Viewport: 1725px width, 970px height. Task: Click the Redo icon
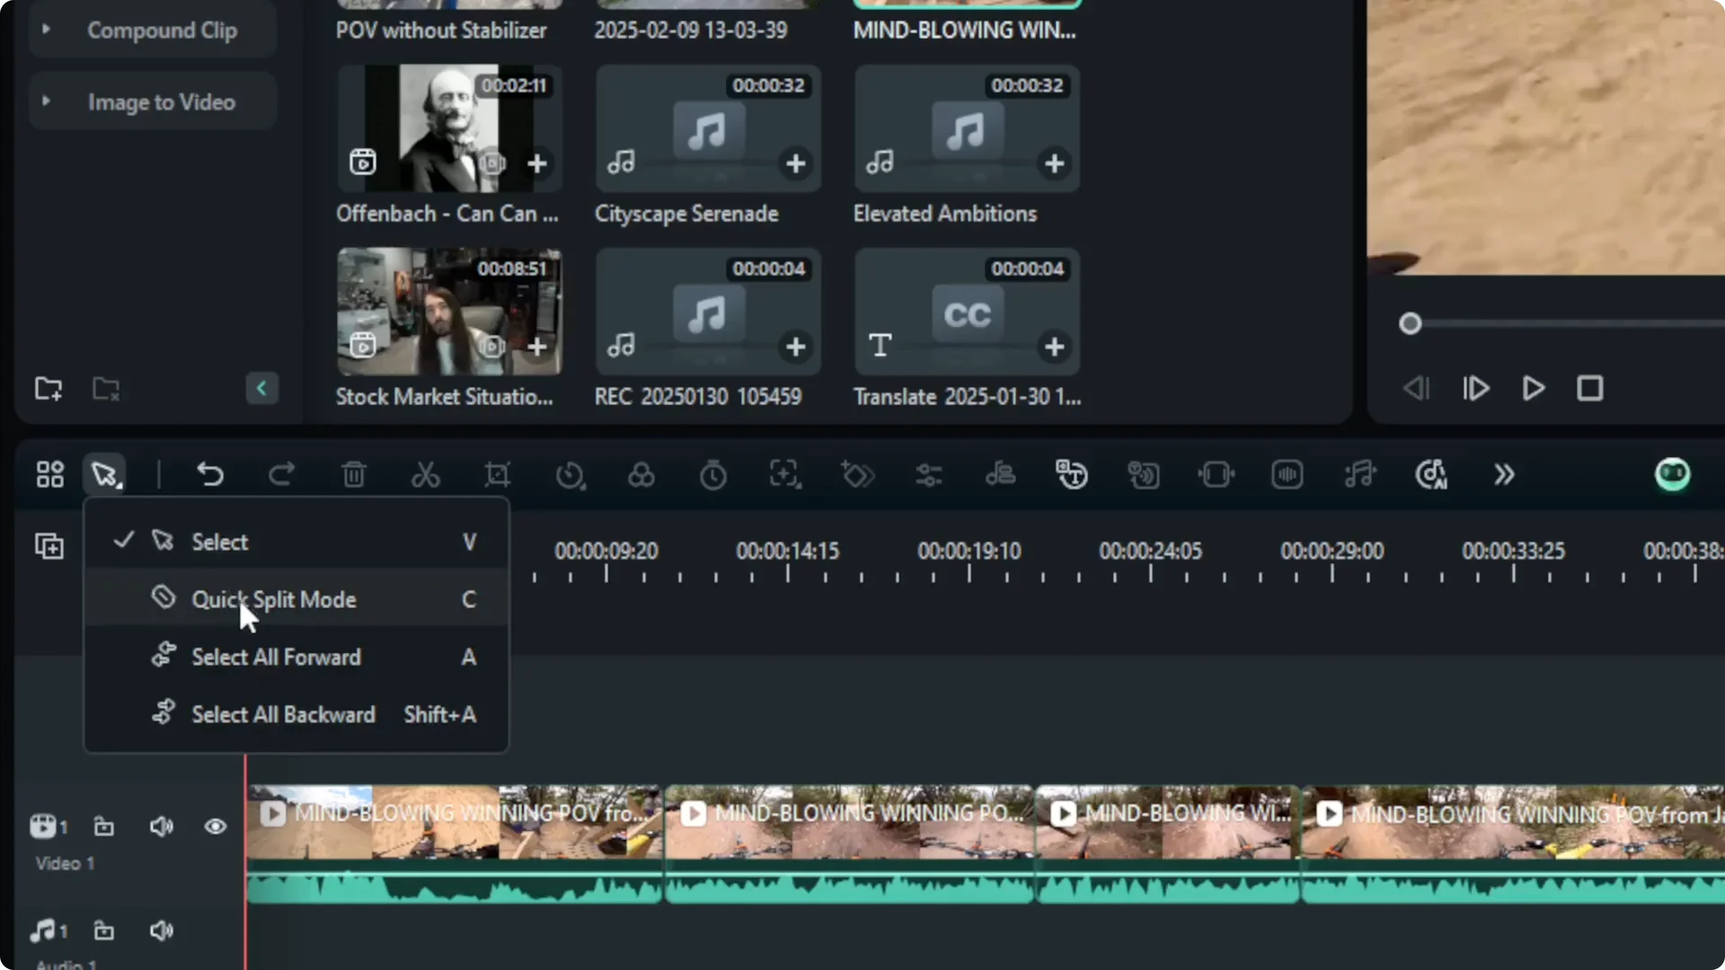(281, 474)
